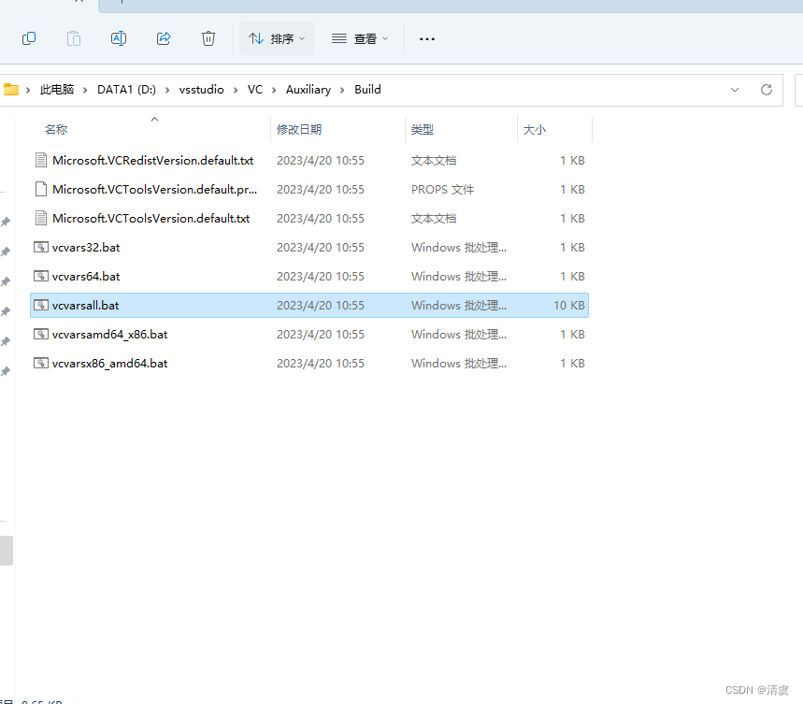
Task: Open the three-dot more options menu
Action: tap(427, 38)
